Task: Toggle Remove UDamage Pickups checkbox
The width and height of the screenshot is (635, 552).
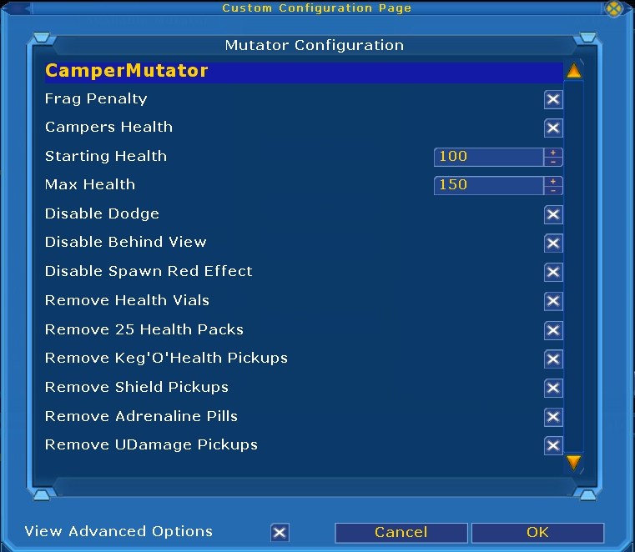Action: [553, 445]
